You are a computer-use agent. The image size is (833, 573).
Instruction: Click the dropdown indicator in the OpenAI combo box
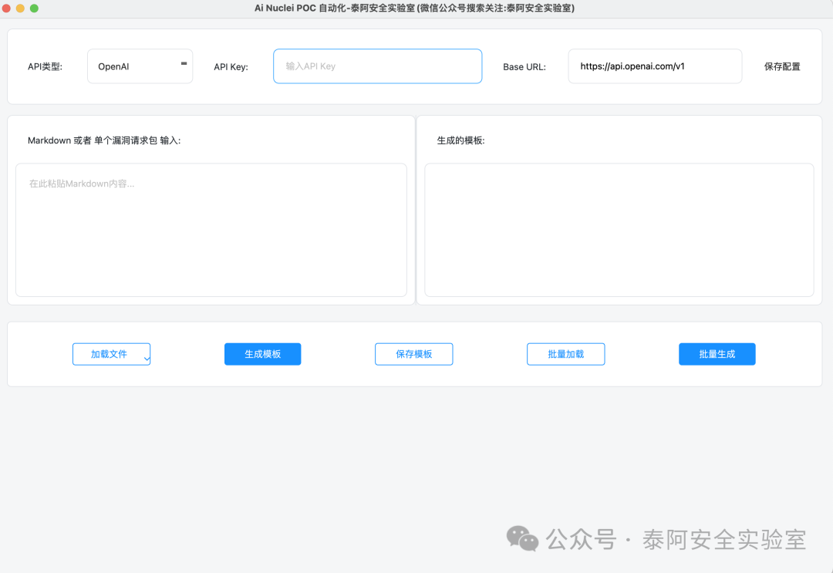[x=184, y=63]
